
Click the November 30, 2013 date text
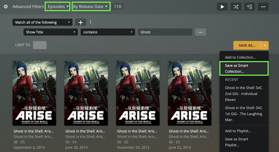[133, 147]
